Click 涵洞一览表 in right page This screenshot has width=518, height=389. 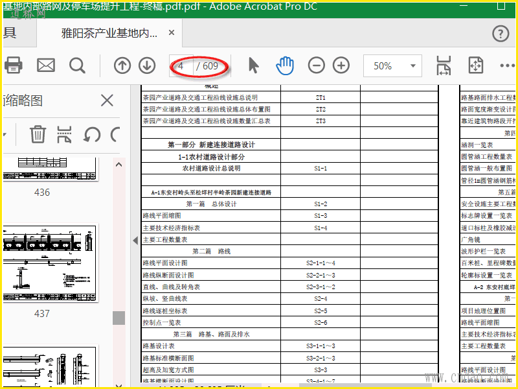(477, 145)
